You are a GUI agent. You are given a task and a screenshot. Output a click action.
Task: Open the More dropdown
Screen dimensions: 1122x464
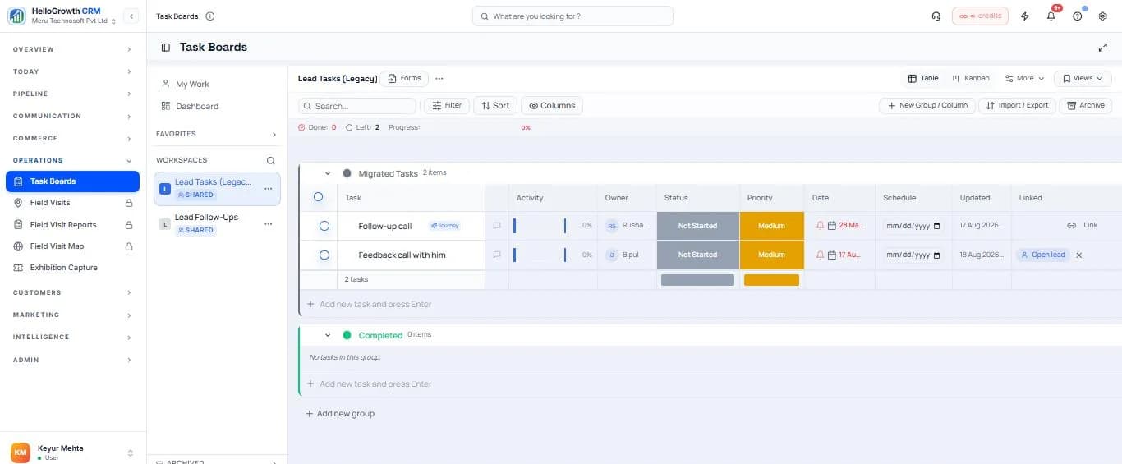pos(1024,79)
